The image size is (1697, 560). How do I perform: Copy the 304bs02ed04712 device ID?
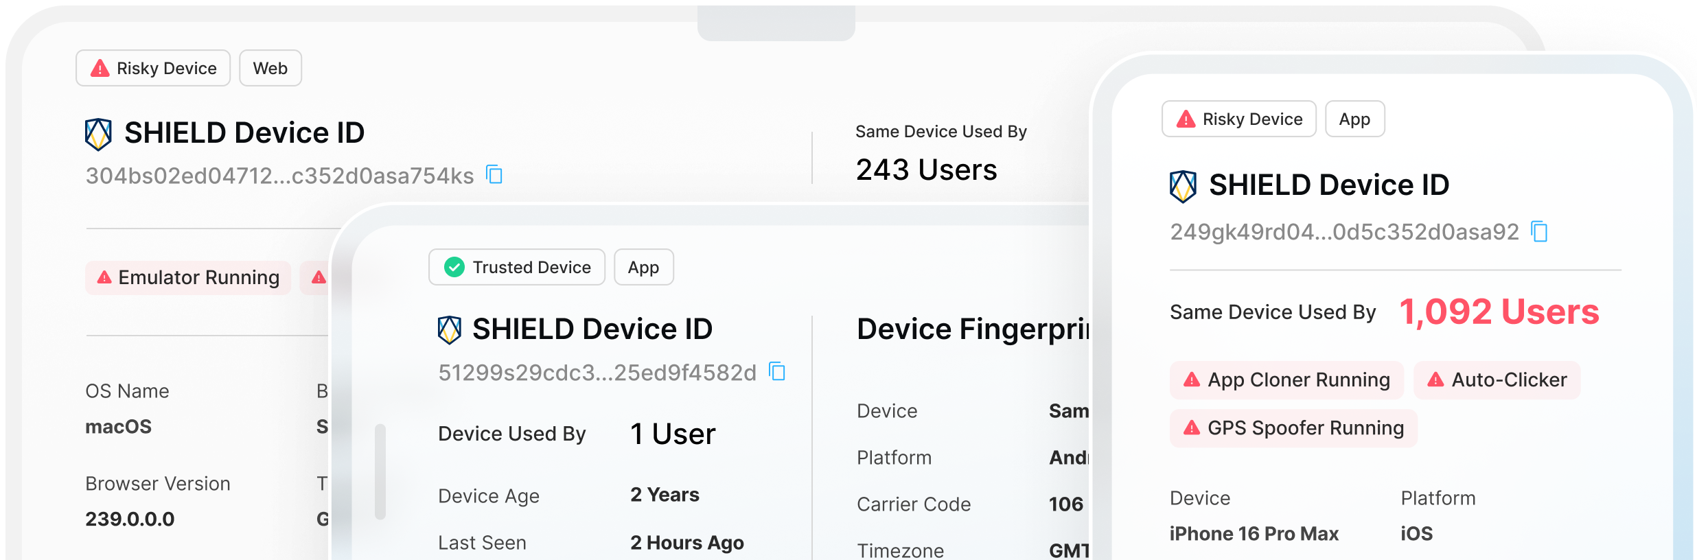(494, 175)
